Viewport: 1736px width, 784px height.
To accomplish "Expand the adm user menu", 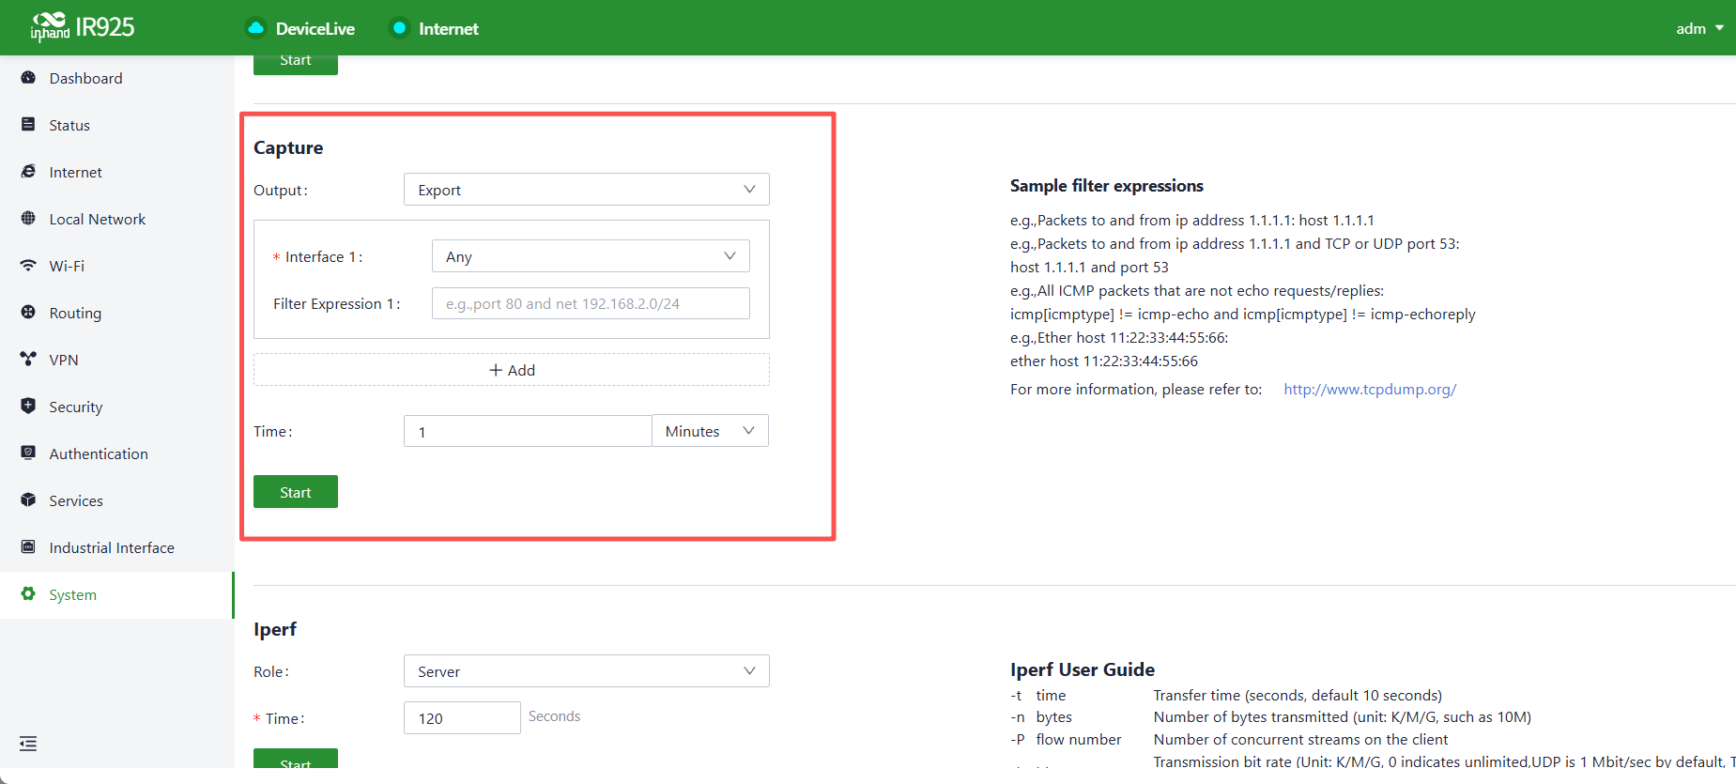I will coord(1699,28).
